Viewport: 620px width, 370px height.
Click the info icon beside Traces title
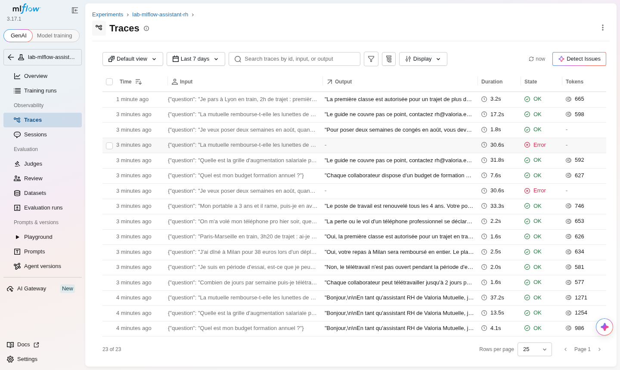pyautogui.click(x=146, y=28)
